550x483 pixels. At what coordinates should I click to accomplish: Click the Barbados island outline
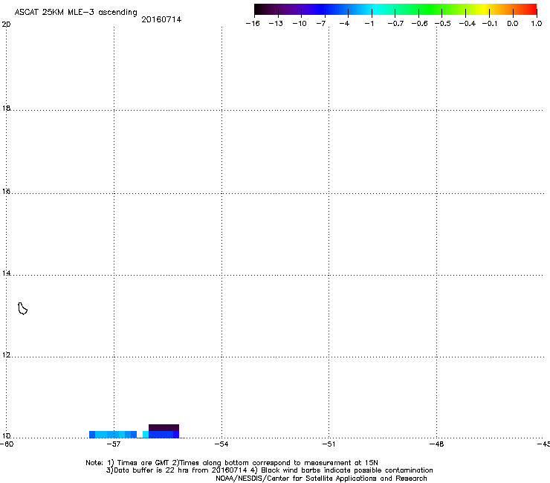[x=22, y=308]
